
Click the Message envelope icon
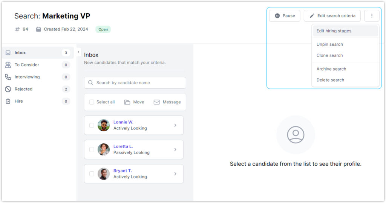point(156,102)
